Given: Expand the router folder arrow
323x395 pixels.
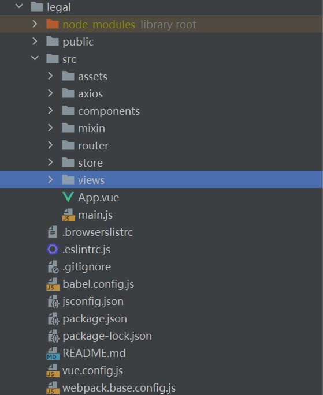Looking at the screenshot, I should [x=50, y=145].
